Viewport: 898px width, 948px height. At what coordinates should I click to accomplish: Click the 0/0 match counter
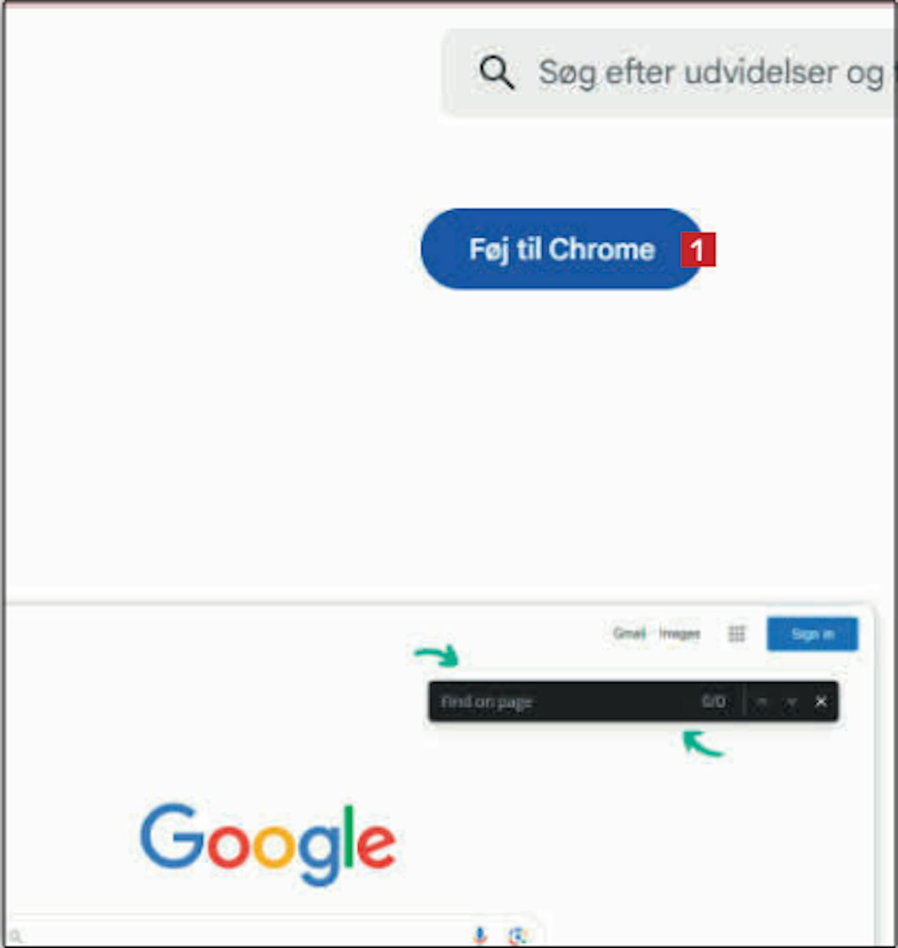pyautogui.click(x=714, y=701)
